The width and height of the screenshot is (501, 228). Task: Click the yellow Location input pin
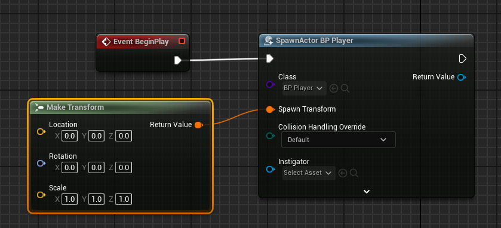point(41,131)
